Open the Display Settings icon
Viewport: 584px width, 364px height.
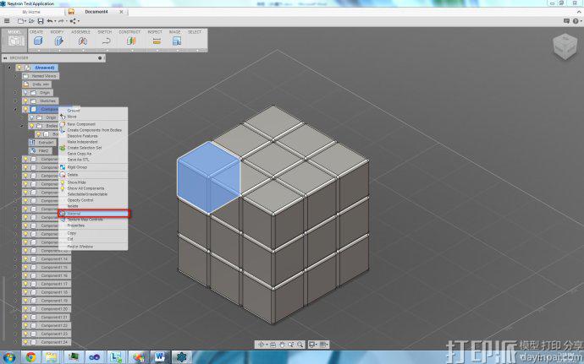312,345
